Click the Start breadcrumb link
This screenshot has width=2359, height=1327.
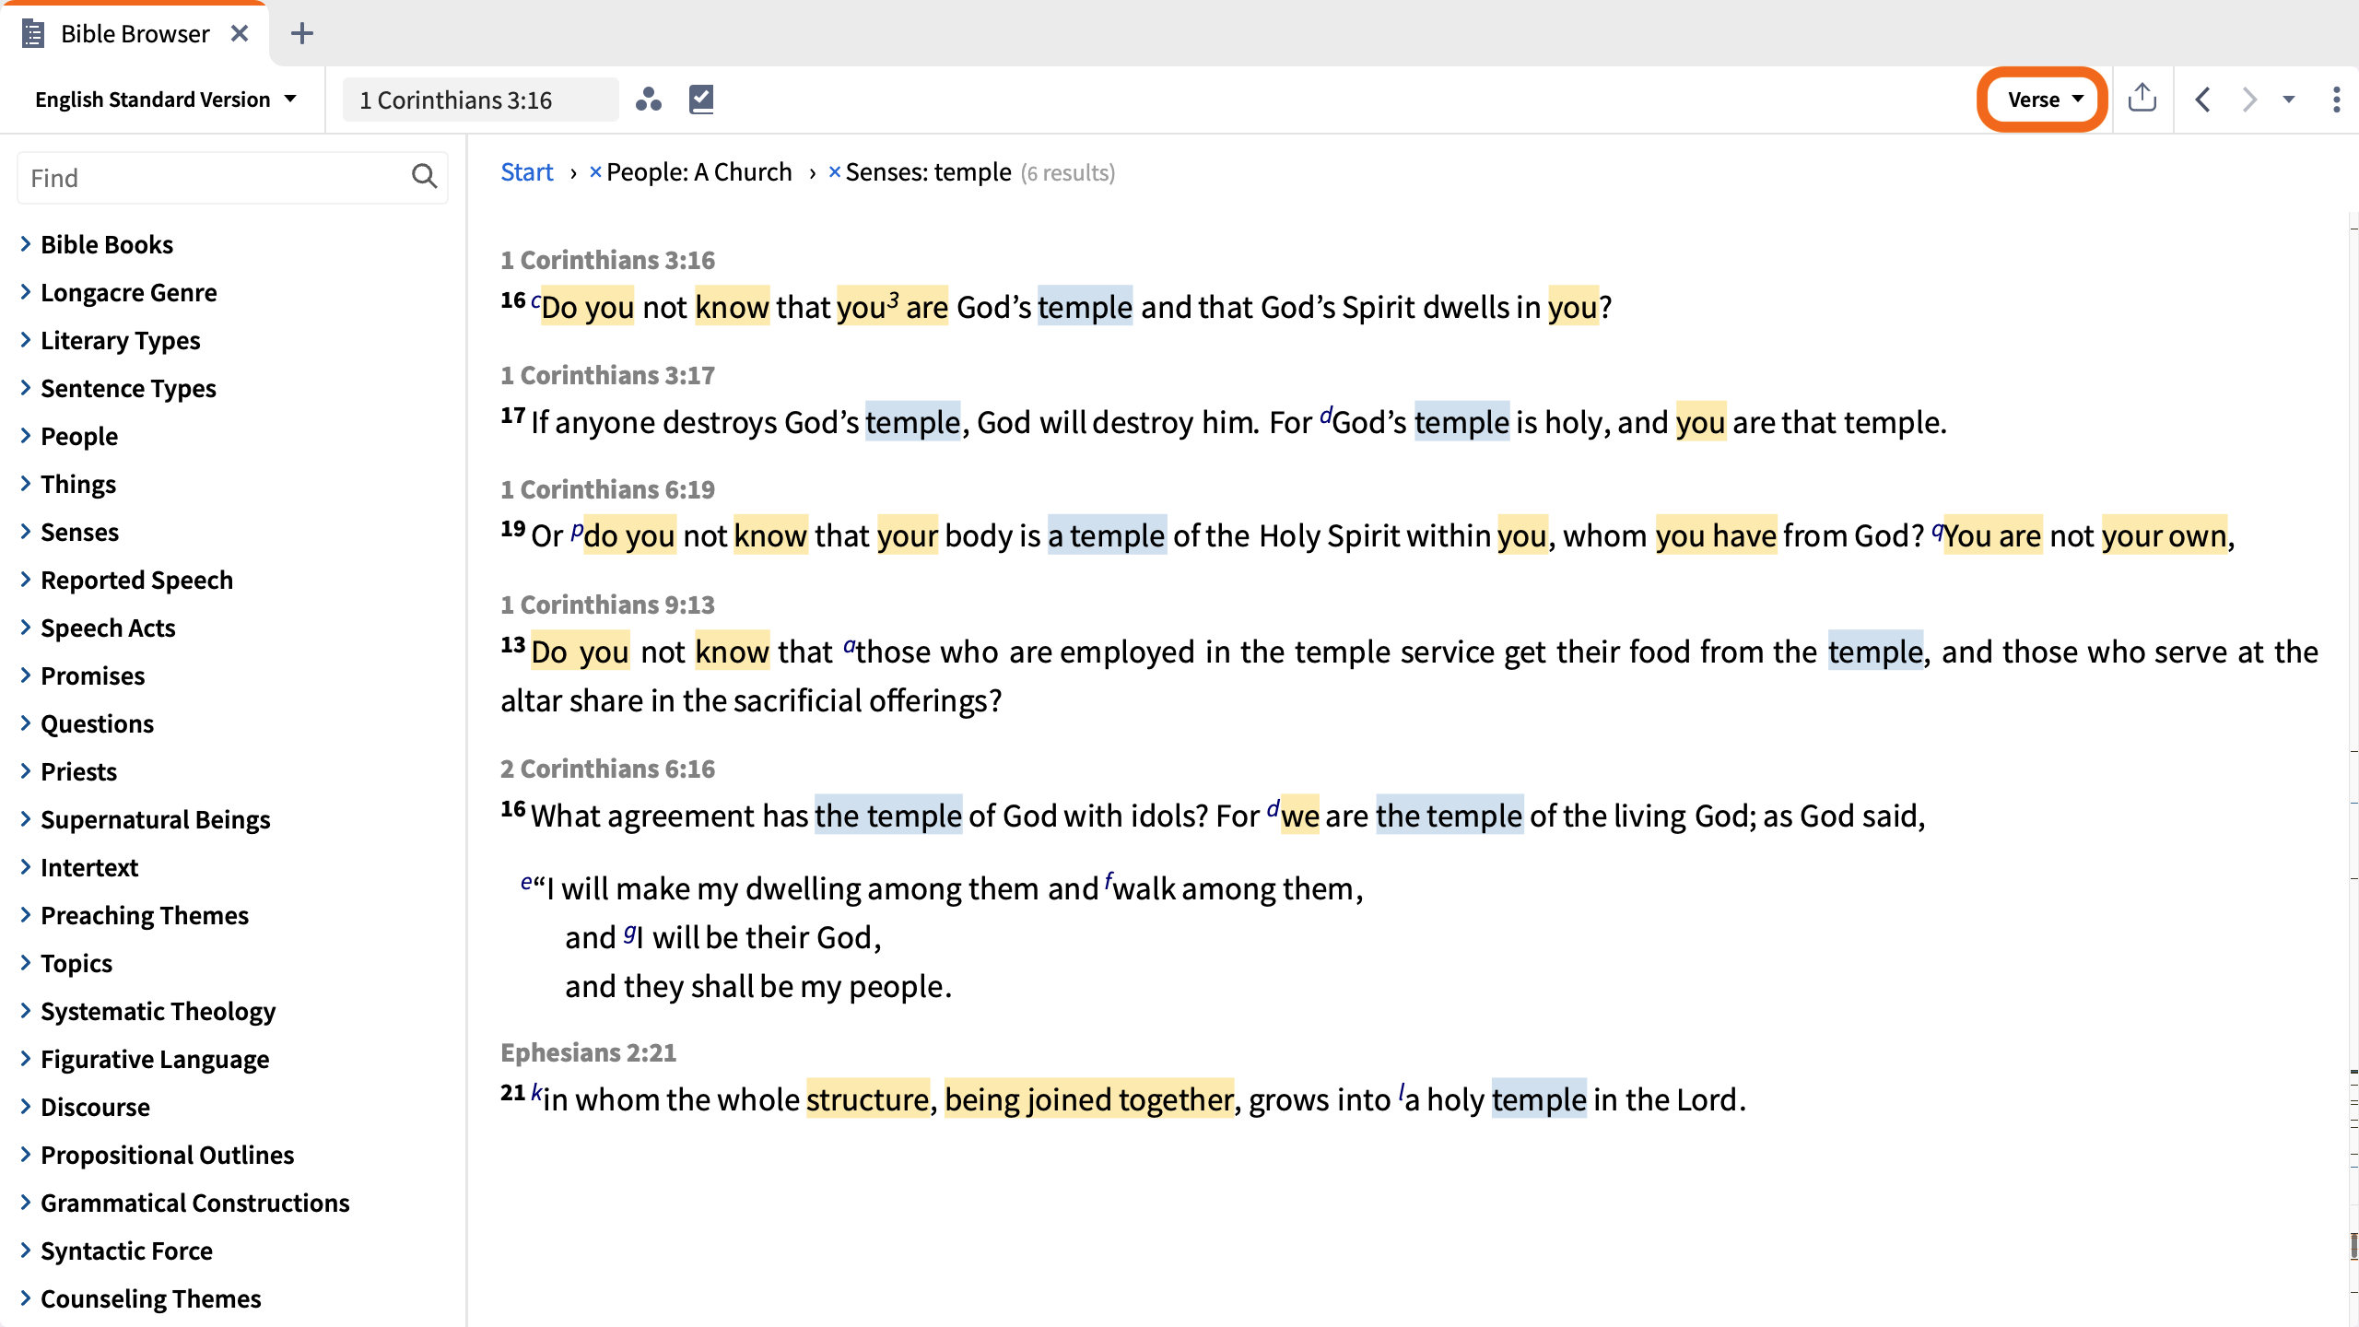[x=526, y=172]
